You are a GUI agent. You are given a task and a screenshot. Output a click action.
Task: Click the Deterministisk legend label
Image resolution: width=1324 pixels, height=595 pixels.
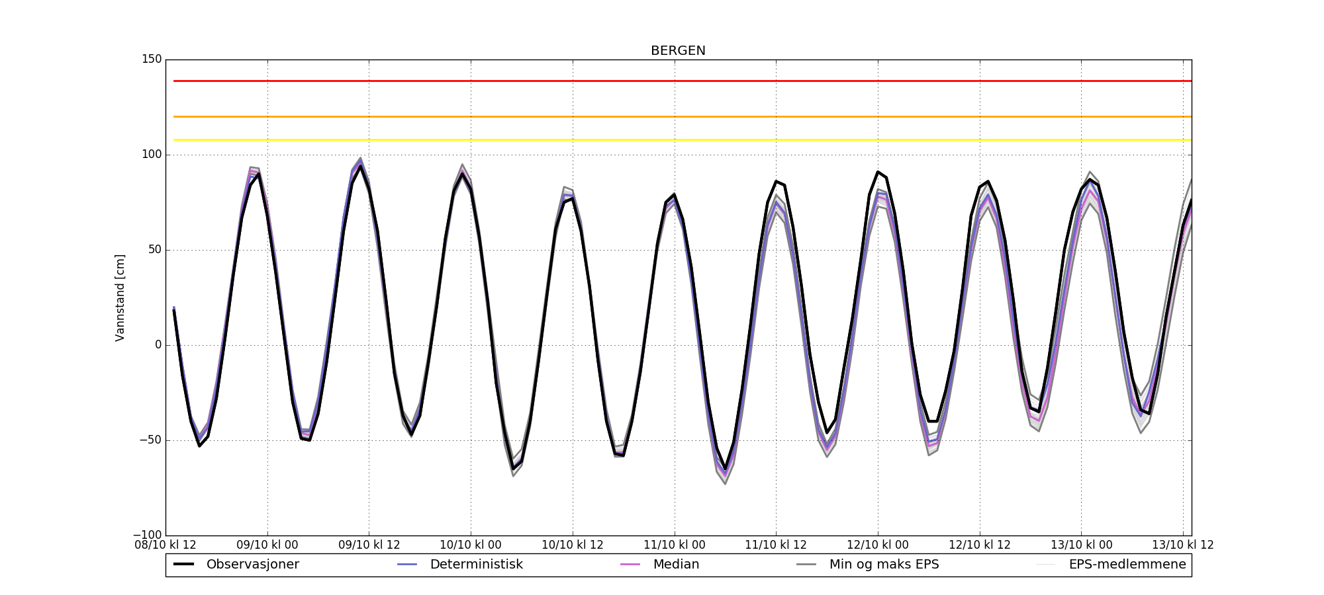coord(477,565)
